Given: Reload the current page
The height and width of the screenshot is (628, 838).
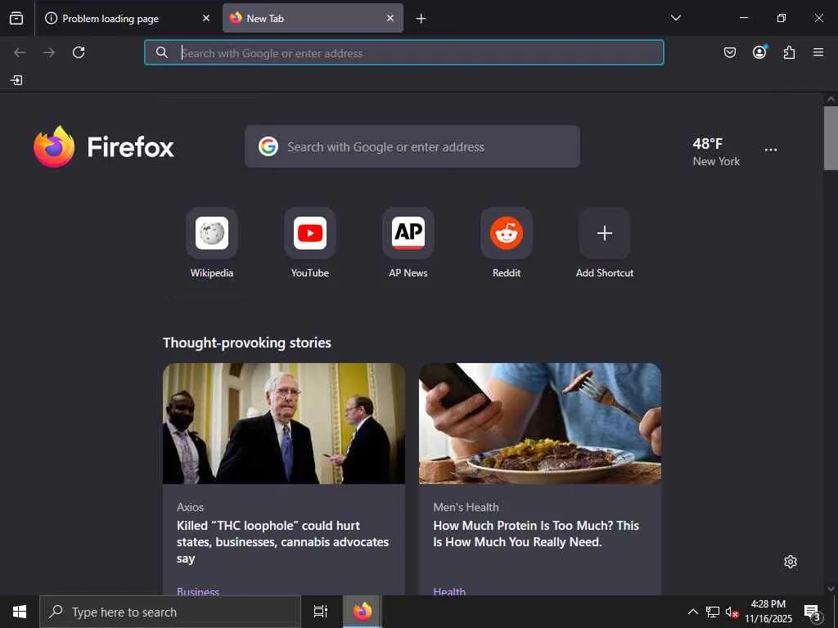Looking at the screenshot, I should coord(79,52).
